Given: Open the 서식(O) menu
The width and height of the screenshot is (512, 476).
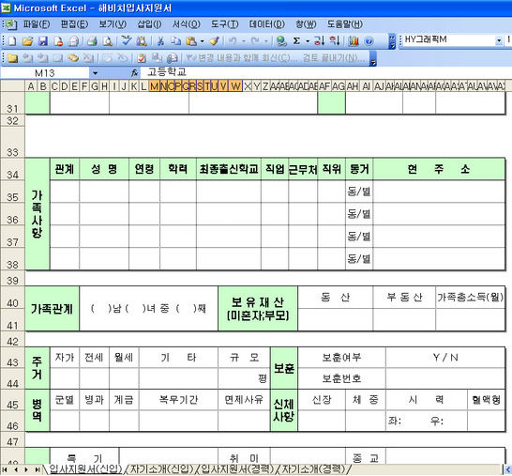Looking at the screenshot, I should (x=186, y=24).
